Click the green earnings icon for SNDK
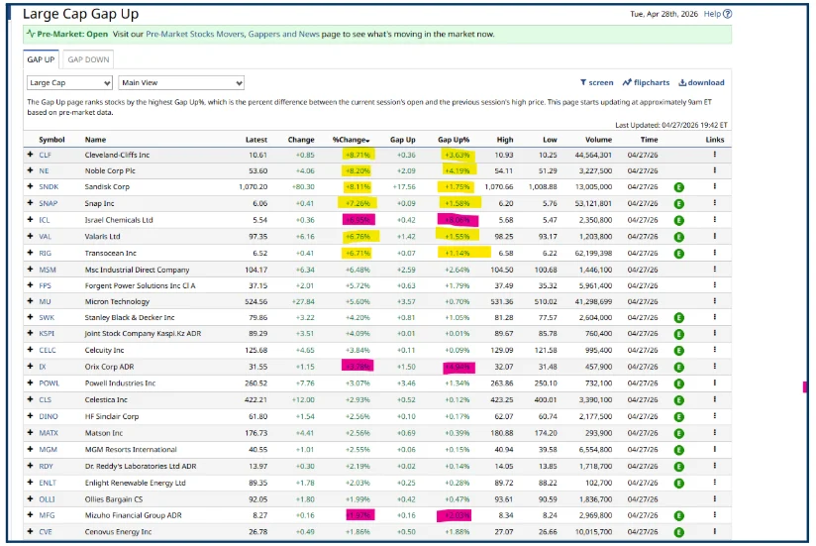This screenshot has width=816, height=546. [678, 187]
